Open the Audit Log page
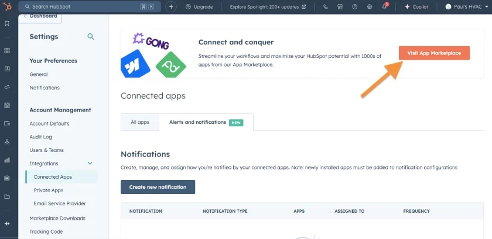Screen dimensions: 492x239 click(x=40, y=137)
